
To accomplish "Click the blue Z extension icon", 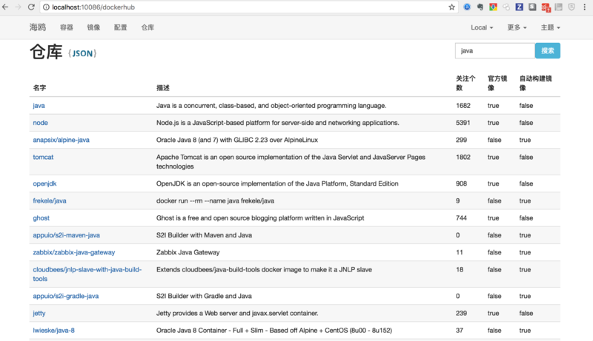I will 520,7.
